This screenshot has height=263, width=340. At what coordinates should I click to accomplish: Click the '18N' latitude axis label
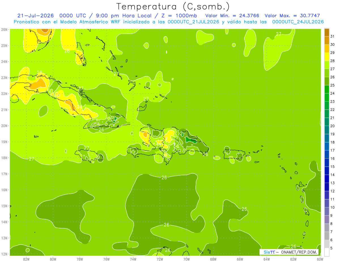pos(4,158)
